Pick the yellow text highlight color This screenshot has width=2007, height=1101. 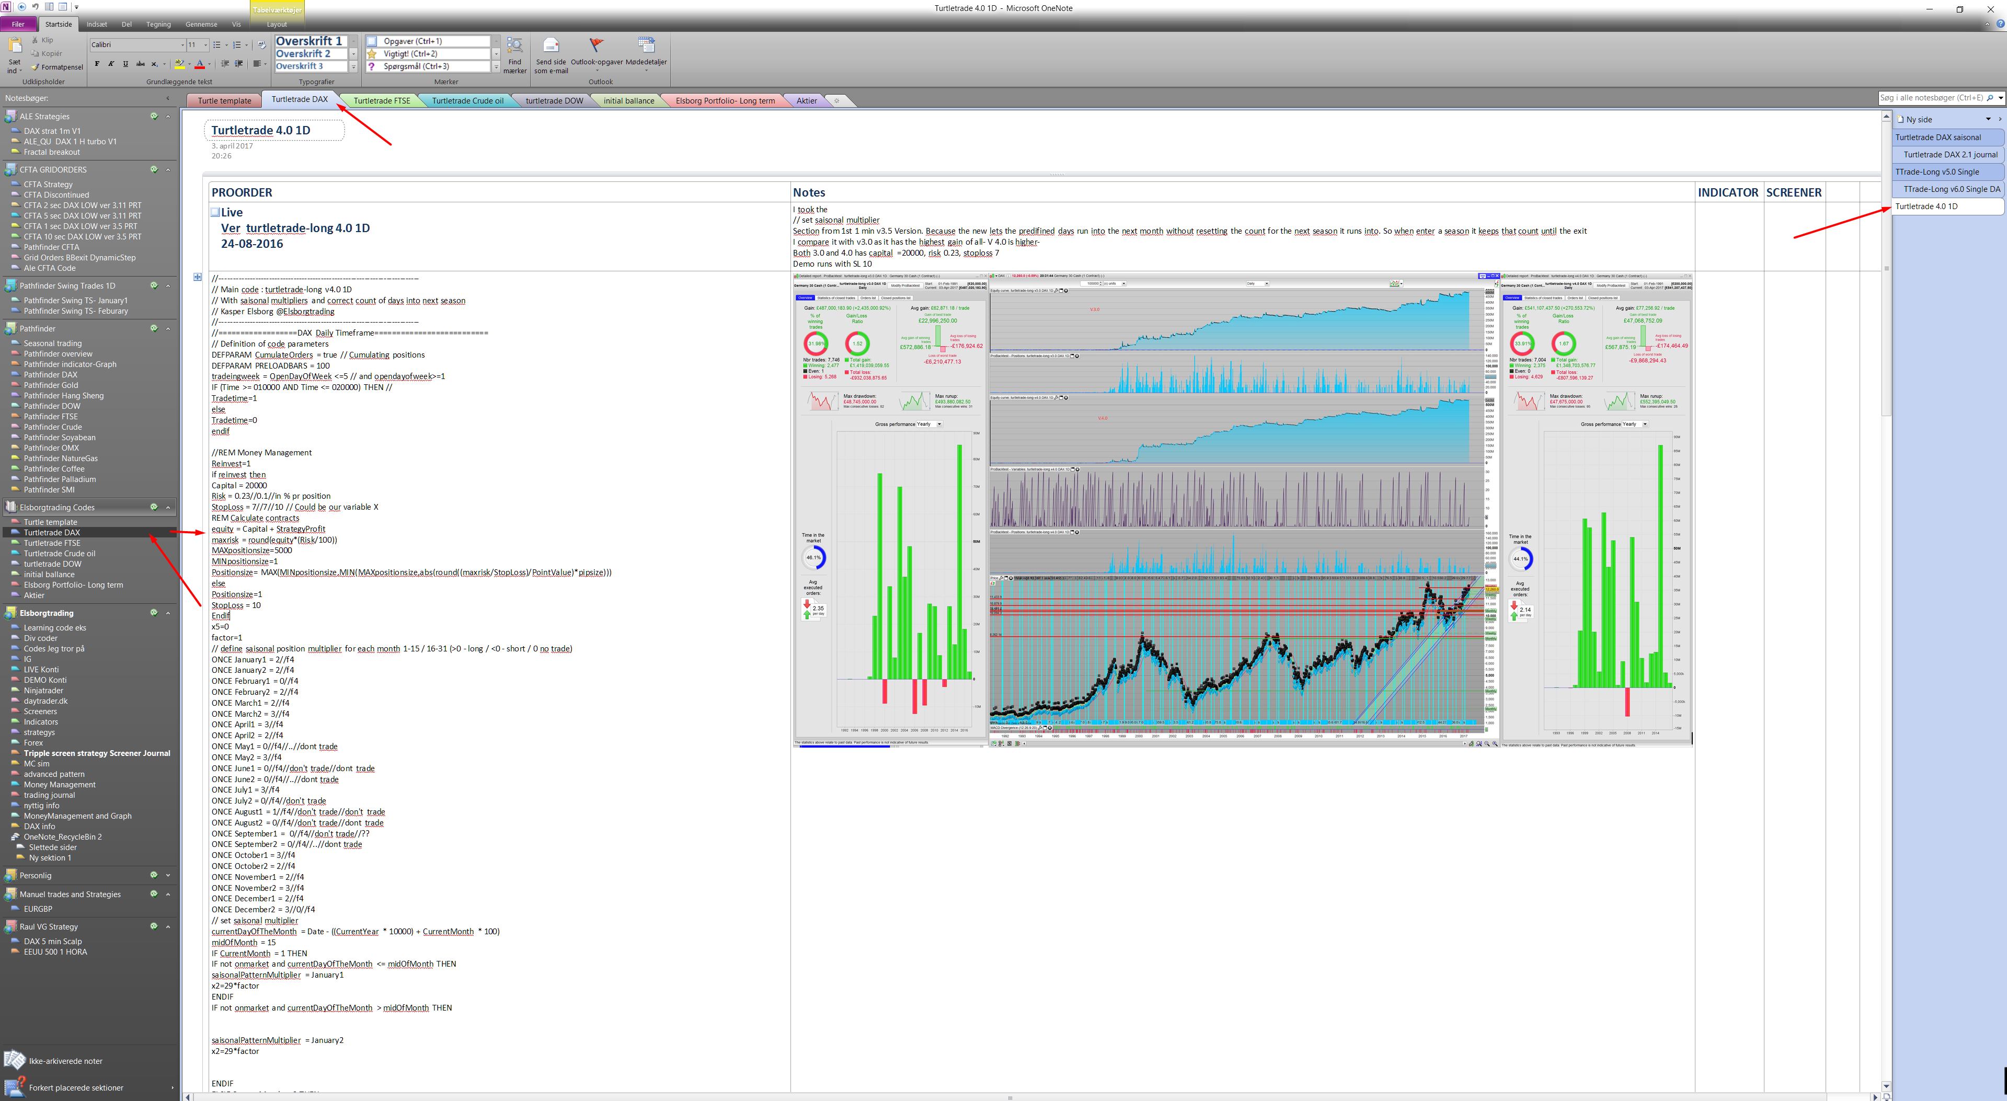(179, 64)
